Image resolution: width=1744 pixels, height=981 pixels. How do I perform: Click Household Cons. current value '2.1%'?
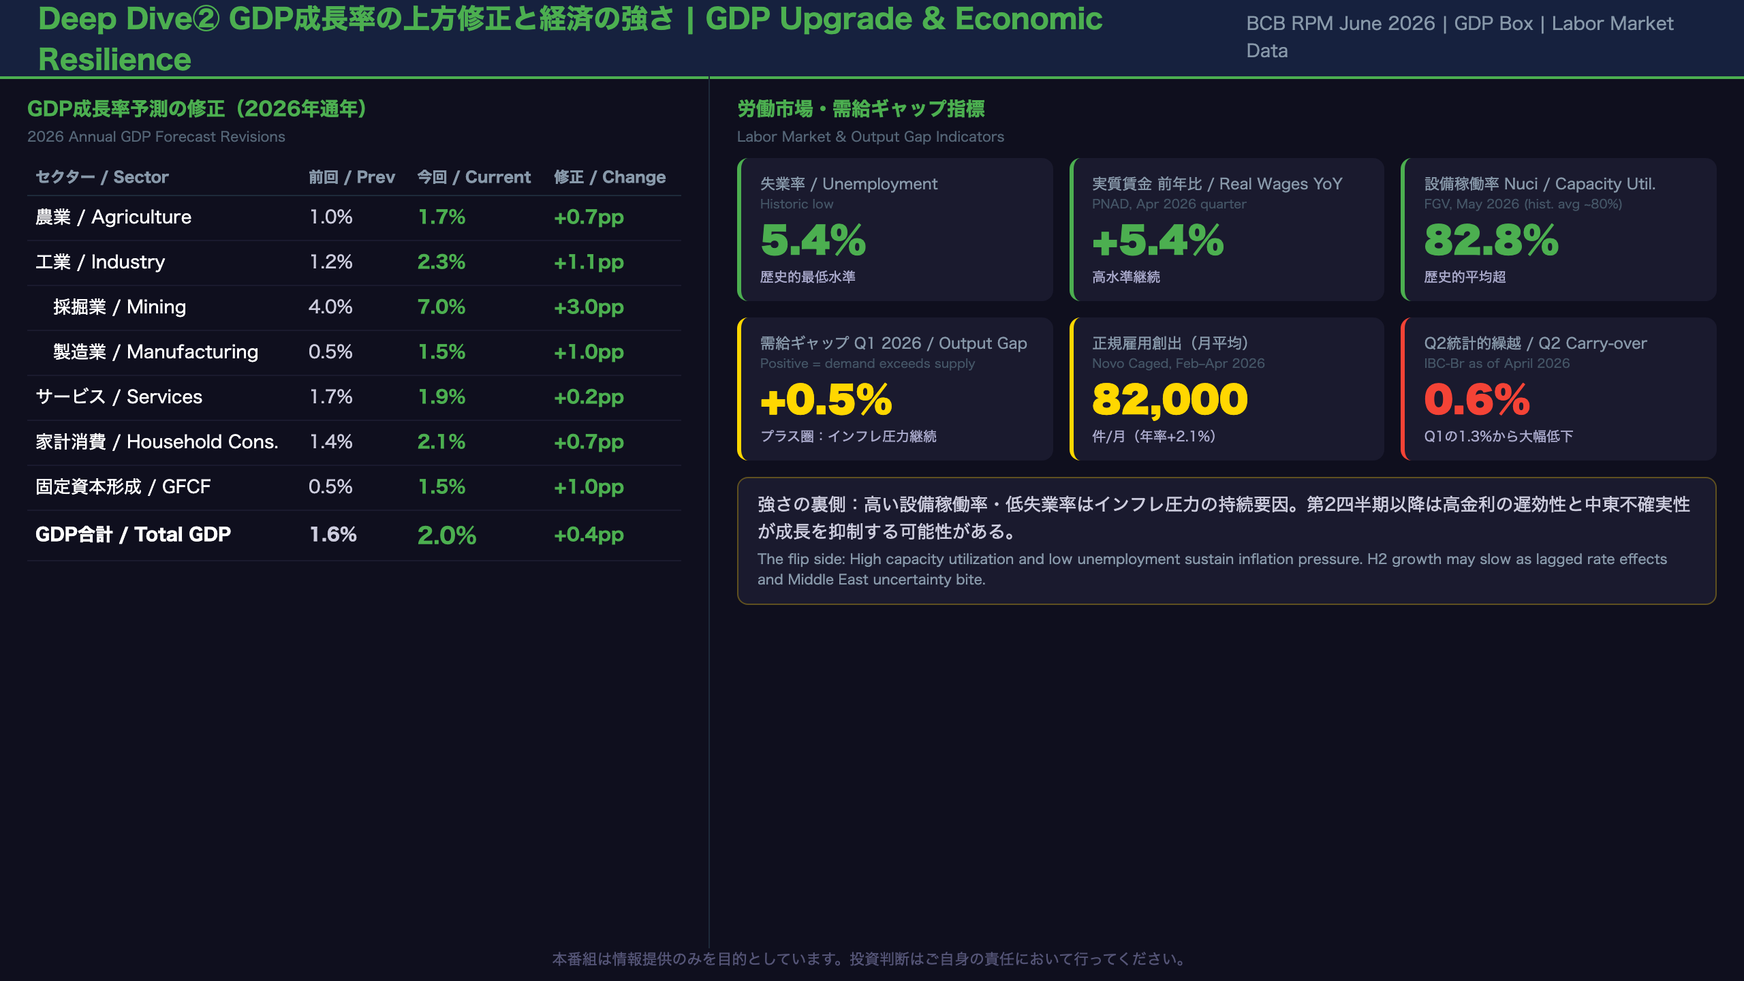click(x=441, y=442)
